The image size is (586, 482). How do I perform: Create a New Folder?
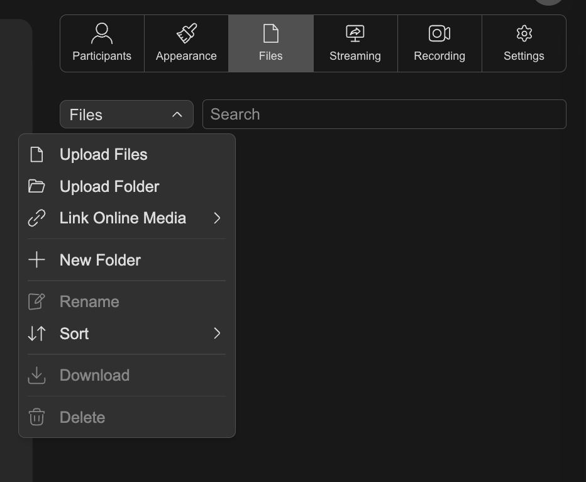click(x=126, y=260)
